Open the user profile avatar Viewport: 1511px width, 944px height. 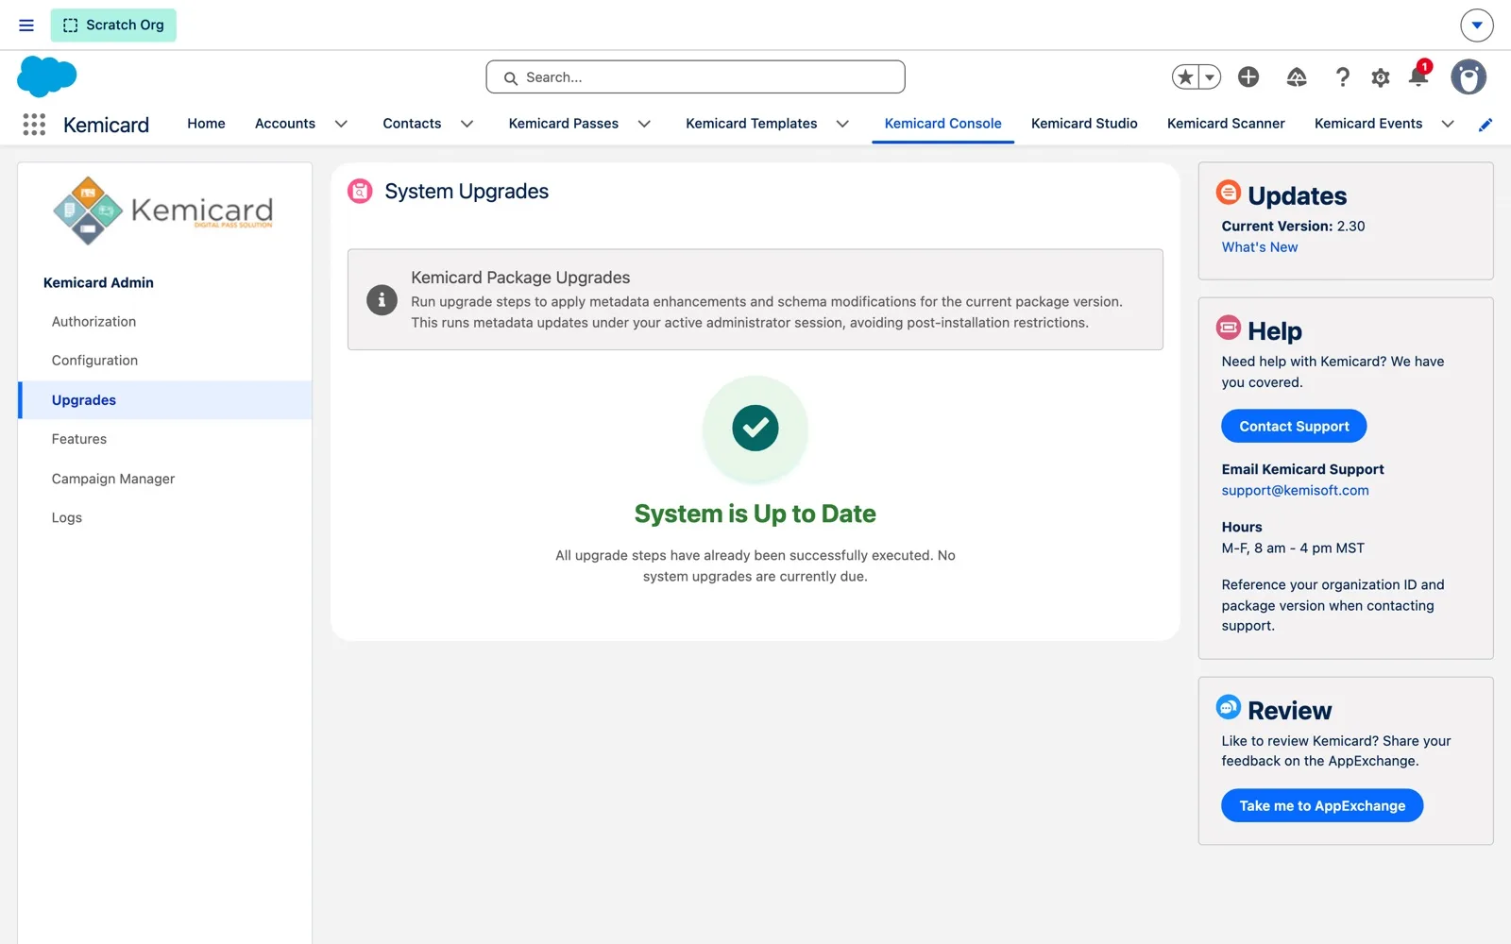(1469, 77)
